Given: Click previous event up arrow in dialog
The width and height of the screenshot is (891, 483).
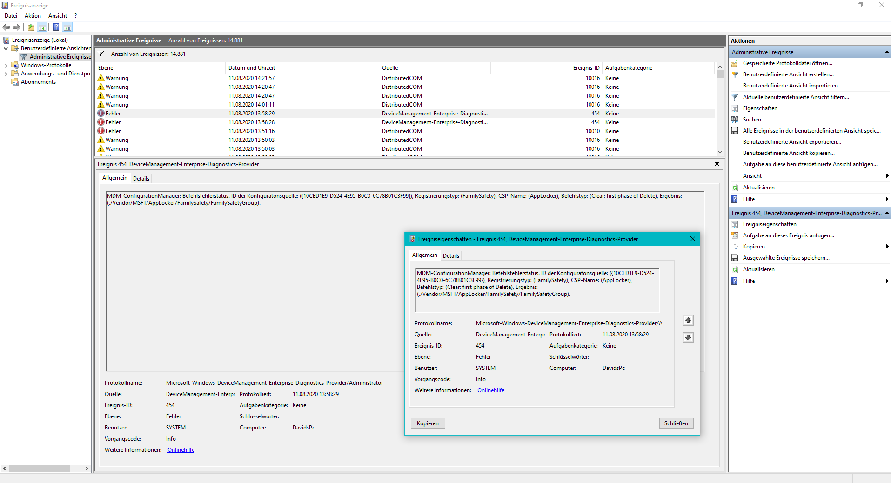Looking at the screenshot, I should pos(688,320).
